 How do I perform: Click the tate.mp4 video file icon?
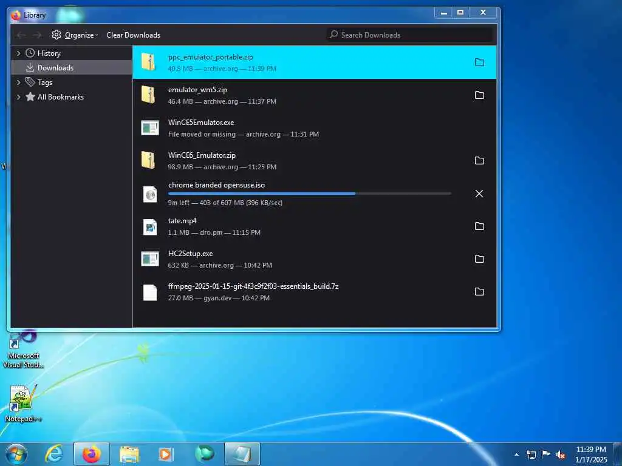pyautogui.click(x=150, y=227)
